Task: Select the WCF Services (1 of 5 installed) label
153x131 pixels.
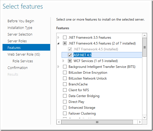Action: coord(96,61)
